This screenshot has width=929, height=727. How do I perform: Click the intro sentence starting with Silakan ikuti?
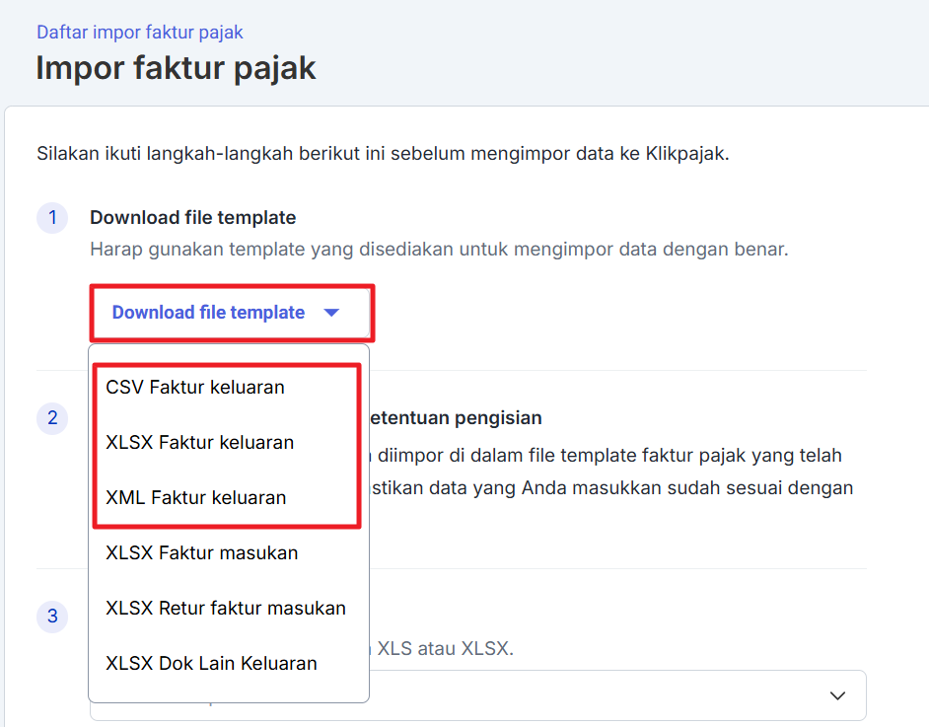click(383, 154)
